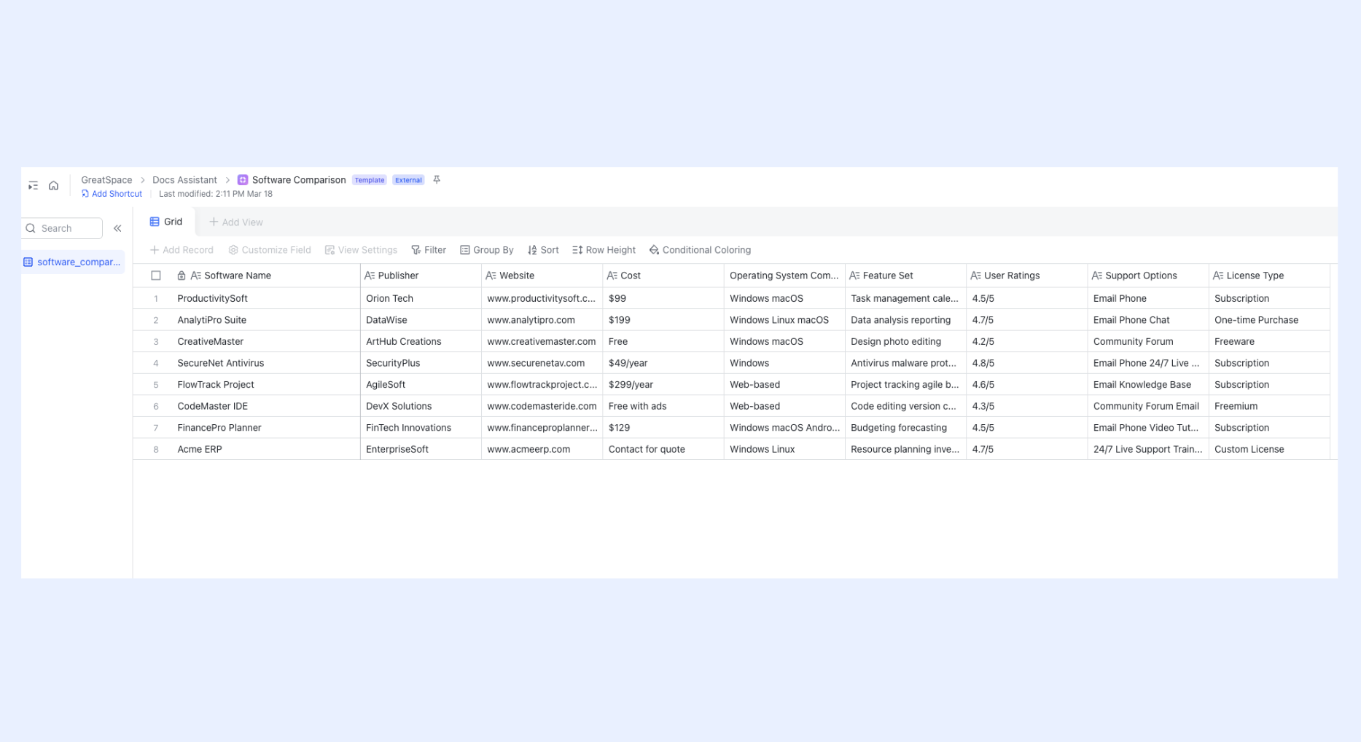1361x742 pixels.
Task: Select software_compar... sheet in sidebar
Action: (73, 262)
